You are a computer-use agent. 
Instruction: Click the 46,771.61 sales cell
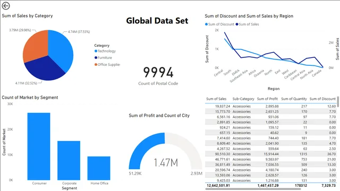click(223, 159)
